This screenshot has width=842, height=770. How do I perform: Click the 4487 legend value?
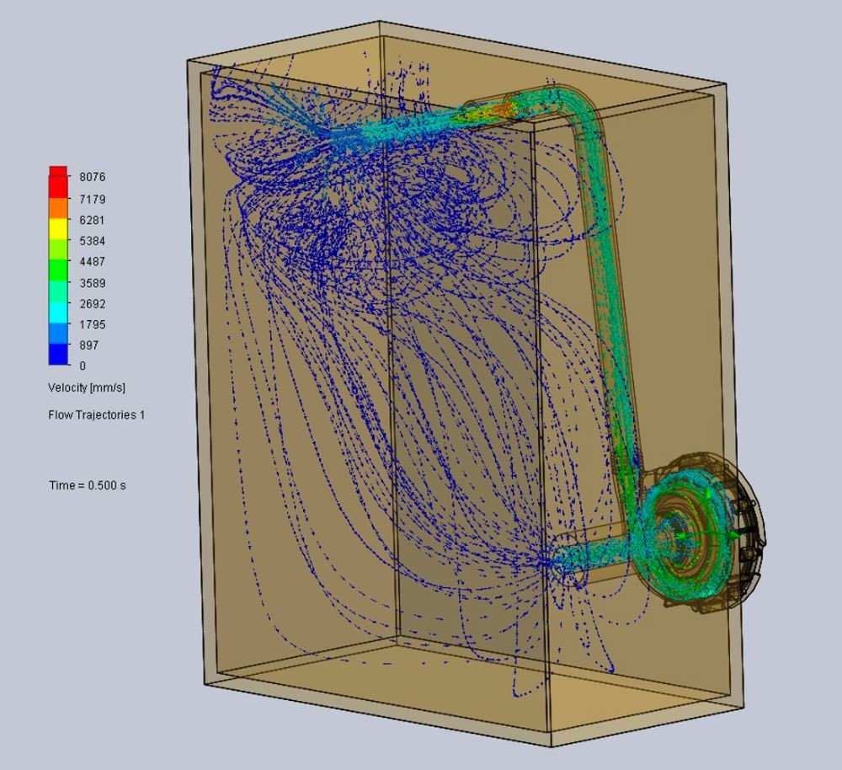(x=93, y=262)
